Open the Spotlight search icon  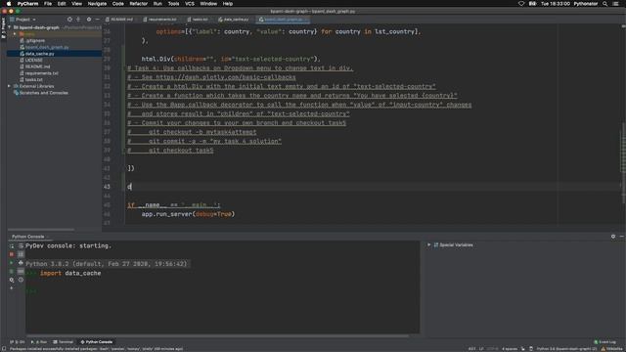tap(604, 4)
